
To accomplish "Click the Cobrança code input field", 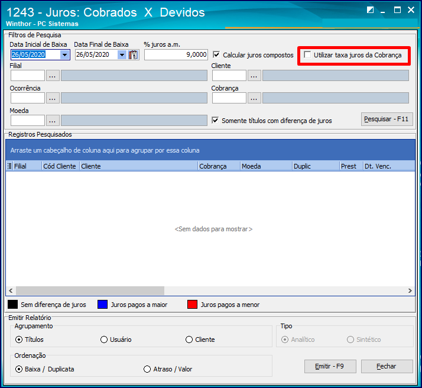I will 229,98.
